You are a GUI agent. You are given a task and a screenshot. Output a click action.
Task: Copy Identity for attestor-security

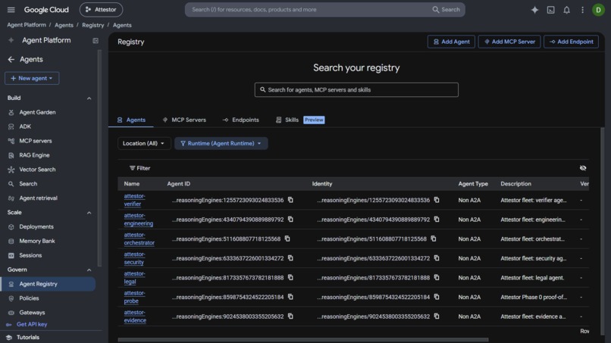[x=437, y=258]
